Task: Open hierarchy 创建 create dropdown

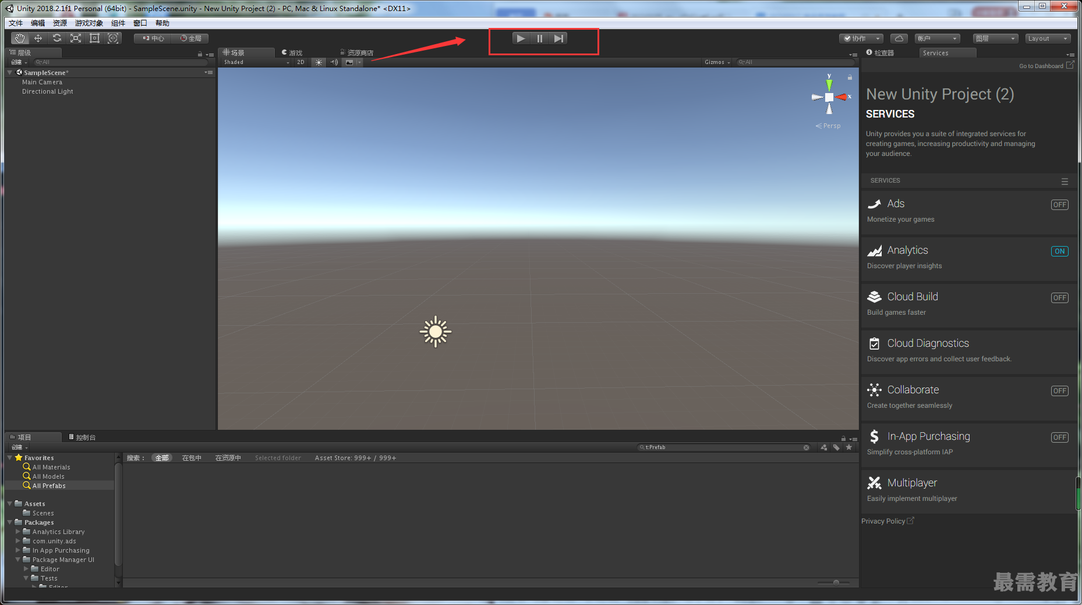Action: click(x=19, y=62)
